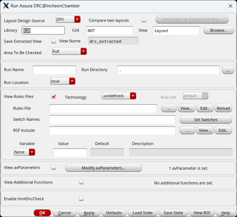Screen dimensions: 237x217
Task: Click the View Name field drc_extracted
Action: [x=113, y=41]
